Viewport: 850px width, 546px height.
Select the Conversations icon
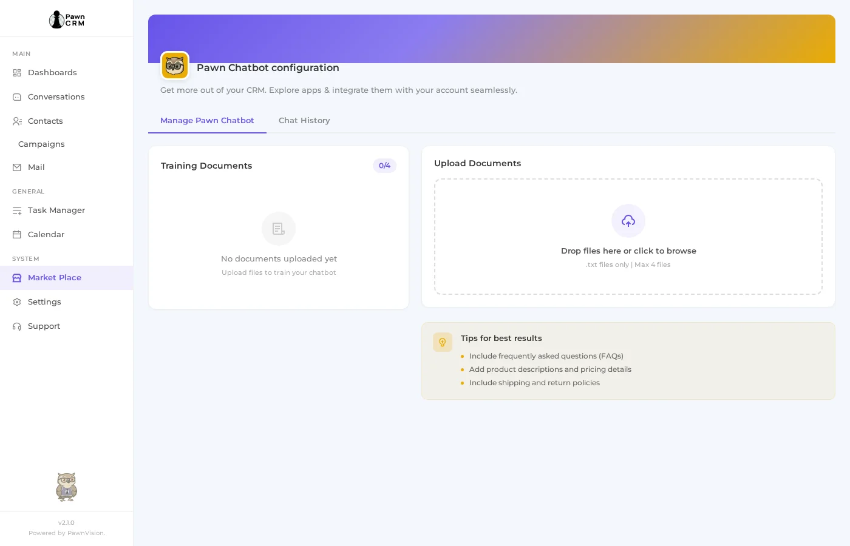18,96
